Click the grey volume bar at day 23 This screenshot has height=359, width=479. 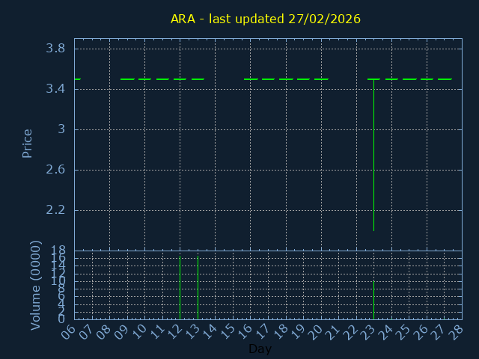(x=373, y=299)
